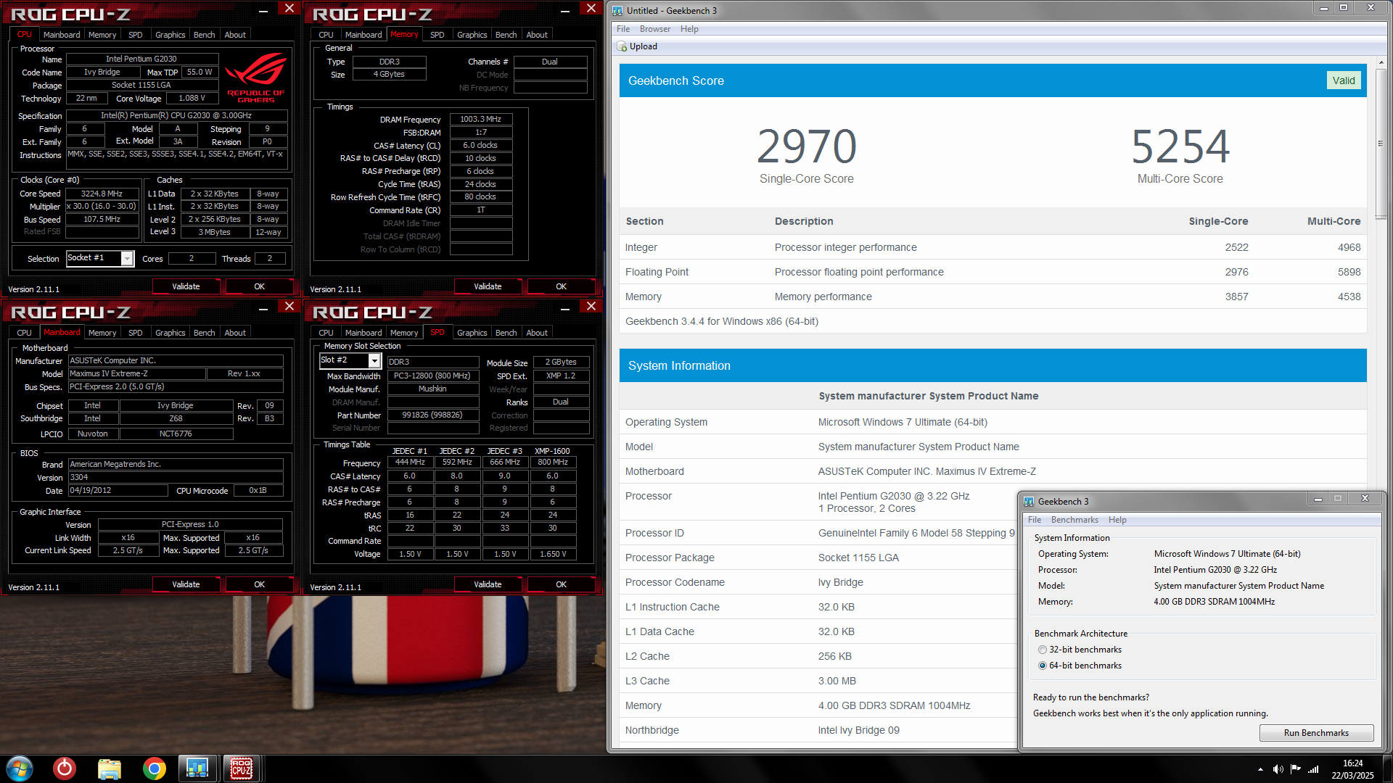Click the L3 Cache row in System Information
1393x783 pixels.
tap(819, 681)
